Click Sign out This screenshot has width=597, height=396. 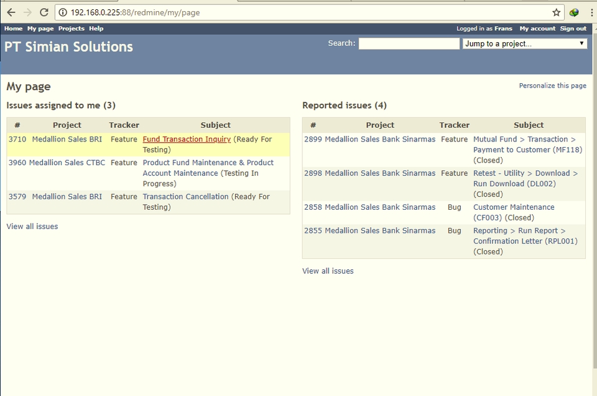[573, 29]
